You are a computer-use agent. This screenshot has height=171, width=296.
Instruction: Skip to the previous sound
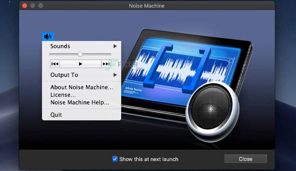55,64
